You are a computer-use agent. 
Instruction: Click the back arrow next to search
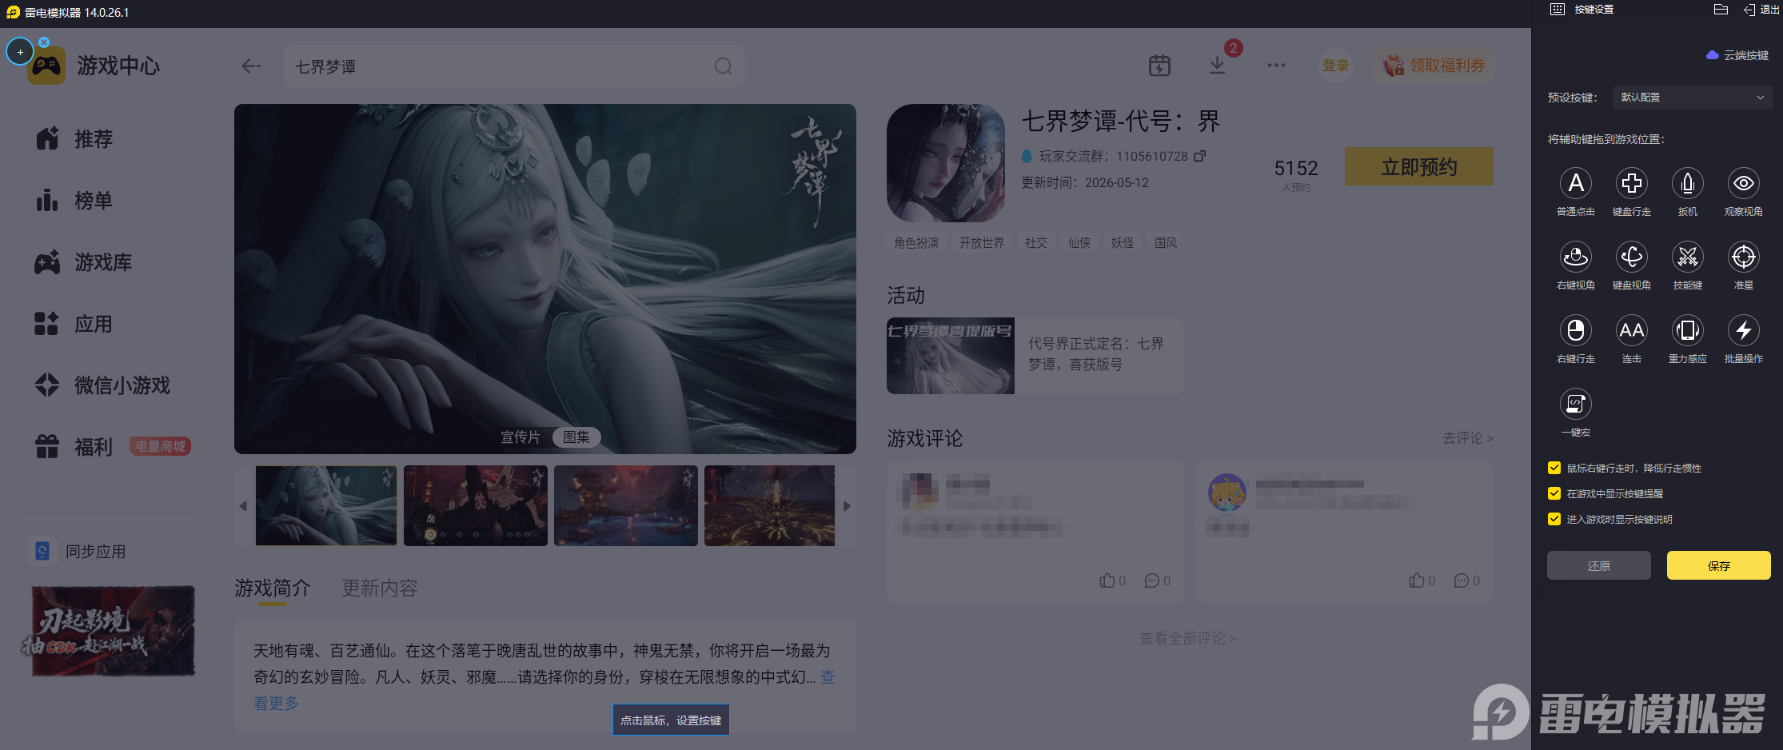pyautogui.click(x=251, y=66)
